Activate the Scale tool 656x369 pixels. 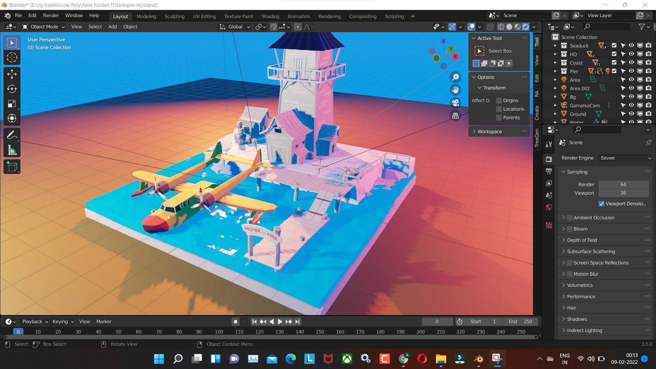pos(12,104)
